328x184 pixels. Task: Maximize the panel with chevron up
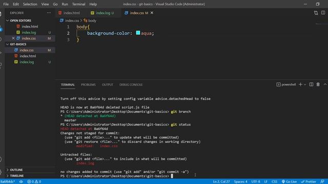coord(325,84)
